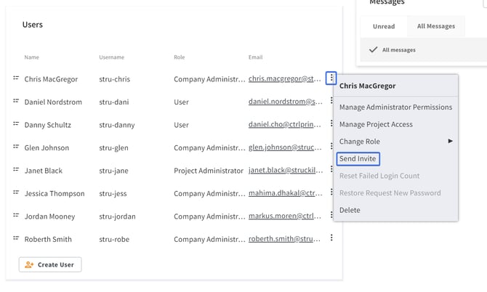Click the list icon beside Daniel Nordstrom

[x=15, y=102]
